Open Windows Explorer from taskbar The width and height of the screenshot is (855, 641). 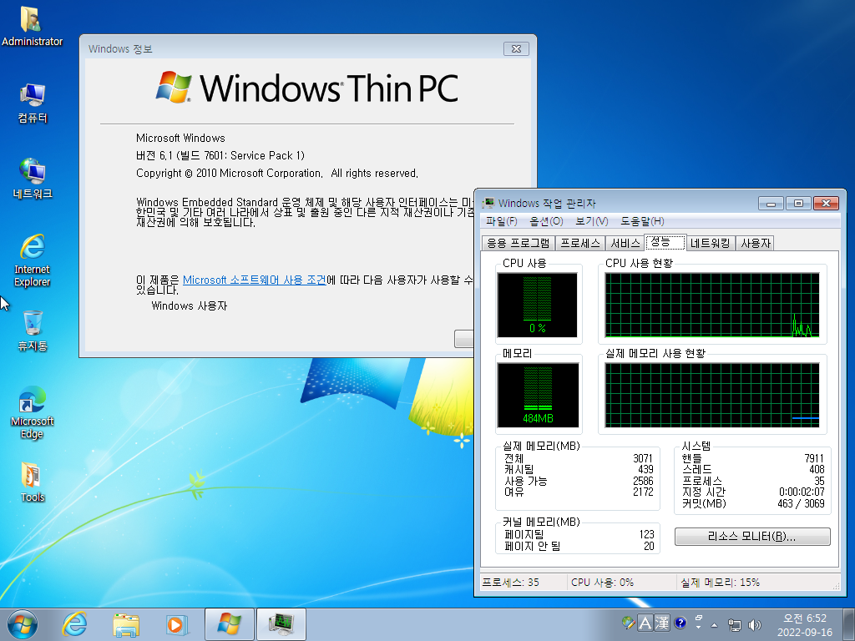pyautogui.click(x=126, y=624)
